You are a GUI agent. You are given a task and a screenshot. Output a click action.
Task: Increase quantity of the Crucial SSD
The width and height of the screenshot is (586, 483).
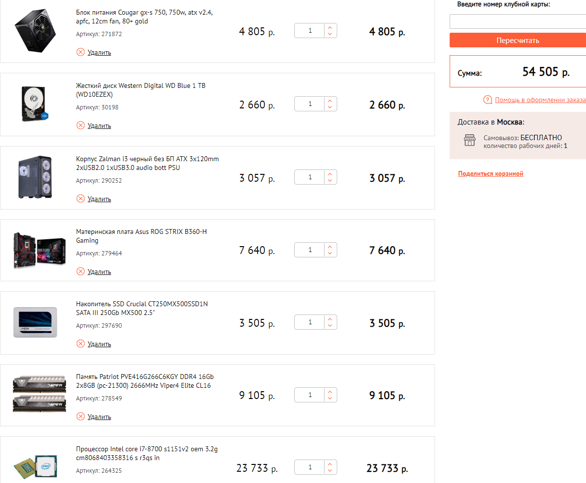coord(330,319)
